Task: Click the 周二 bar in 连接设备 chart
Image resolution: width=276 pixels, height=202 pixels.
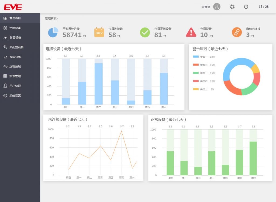Action: pyautogui.click(x=98, y=83)
